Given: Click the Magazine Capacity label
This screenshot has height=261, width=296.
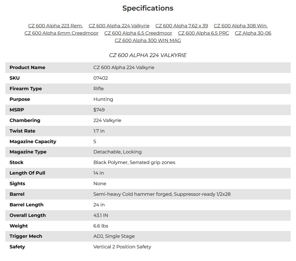Looking at the screenshot, I should pyautogui.click(x=33, y=142).
